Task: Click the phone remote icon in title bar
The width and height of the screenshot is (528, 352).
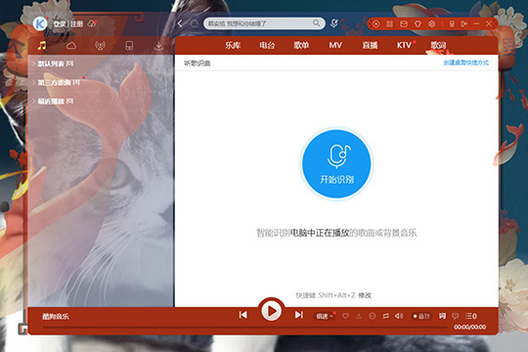Action: click(452, 23)
